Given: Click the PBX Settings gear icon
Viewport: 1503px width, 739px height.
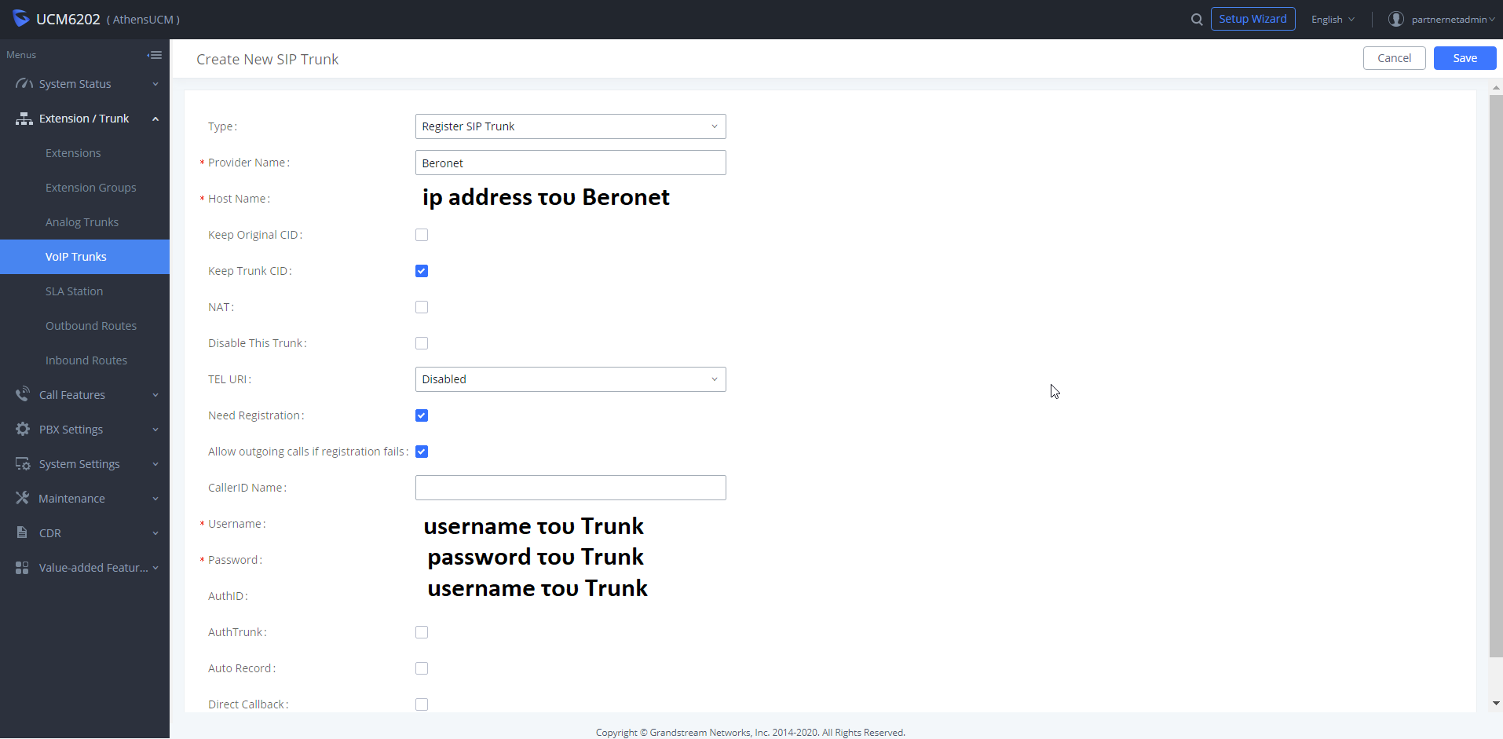Looking at the screenshot, I should coord(23,430).
